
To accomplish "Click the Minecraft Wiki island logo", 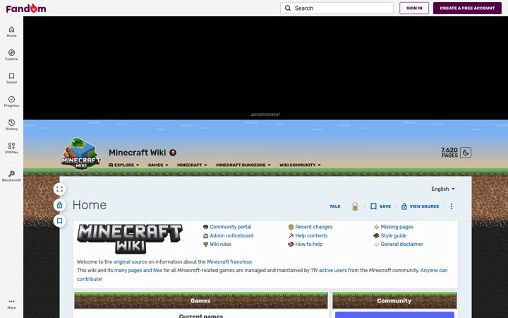I will point(80,153).
